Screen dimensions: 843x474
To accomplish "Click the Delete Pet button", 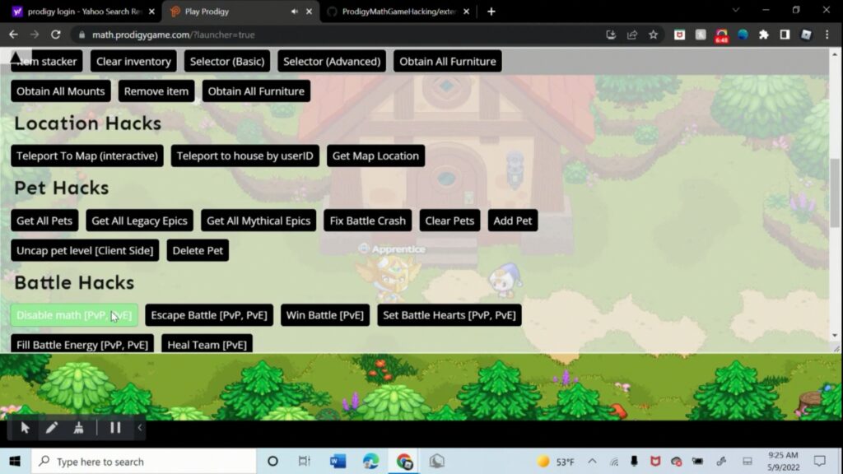I will (x=198, y=250).
